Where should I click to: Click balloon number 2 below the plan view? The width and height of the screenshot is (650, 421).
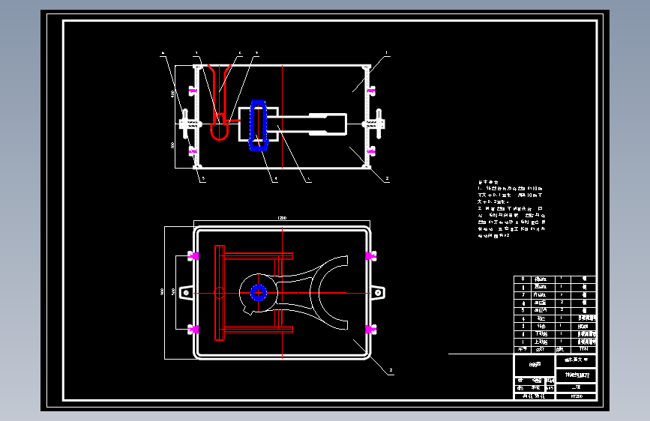tap(391, 371)
